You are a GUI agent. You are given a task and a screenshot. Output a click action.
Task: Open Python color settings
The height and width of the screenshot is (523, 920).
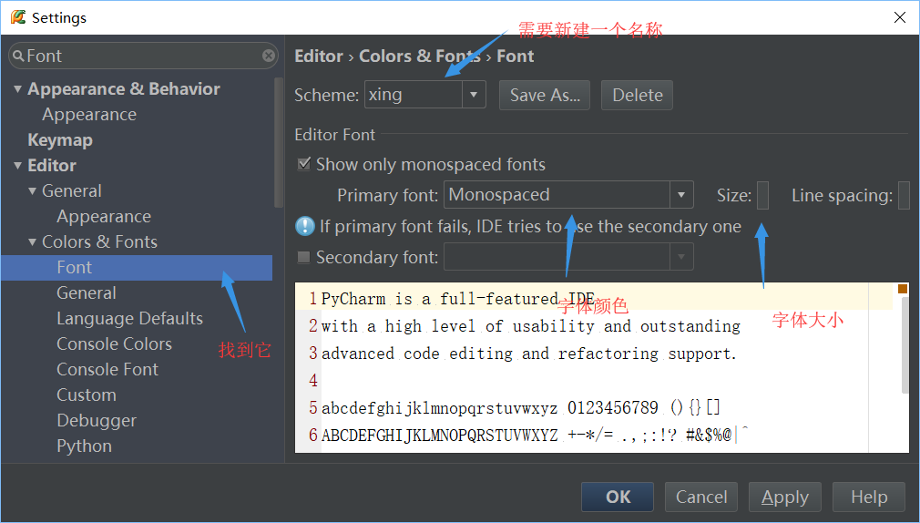(x=85, y=446)
